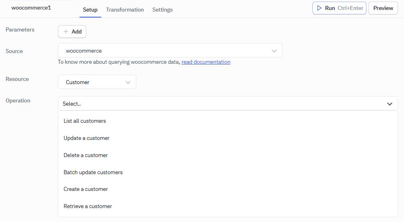The image size is (404, 222).
Task: Open the Source dropdown showing woocommerce
Action: tap(170, 51)
